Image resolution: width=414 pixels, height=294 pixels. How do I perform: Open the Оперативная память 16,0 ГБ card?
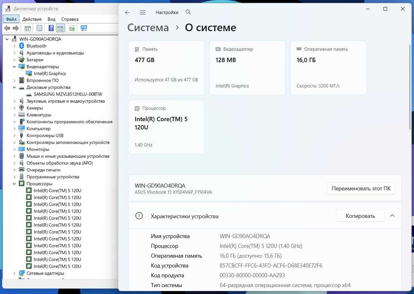(328, 68)
